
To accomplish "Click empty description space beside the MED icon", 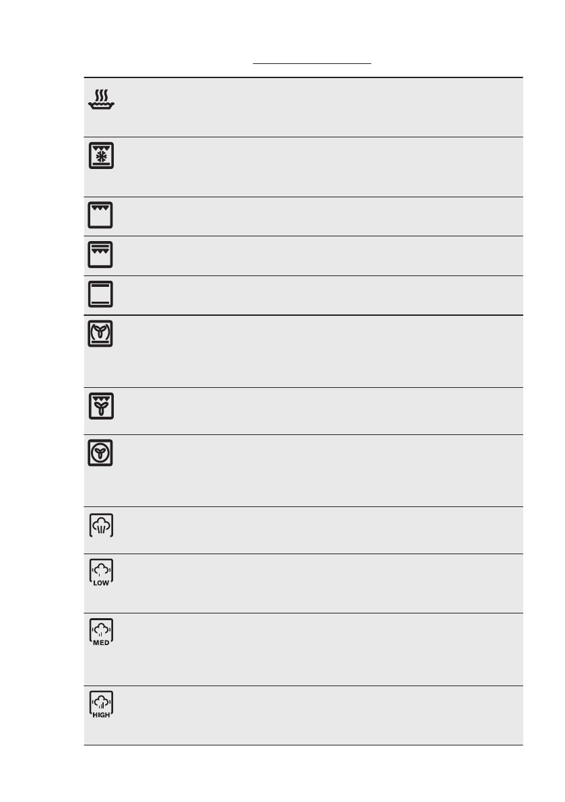I will [x=317, y=649].
